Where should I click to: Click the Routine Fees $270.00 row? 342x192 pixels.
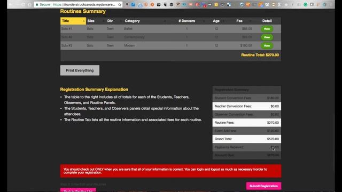(x=247, y=123)
